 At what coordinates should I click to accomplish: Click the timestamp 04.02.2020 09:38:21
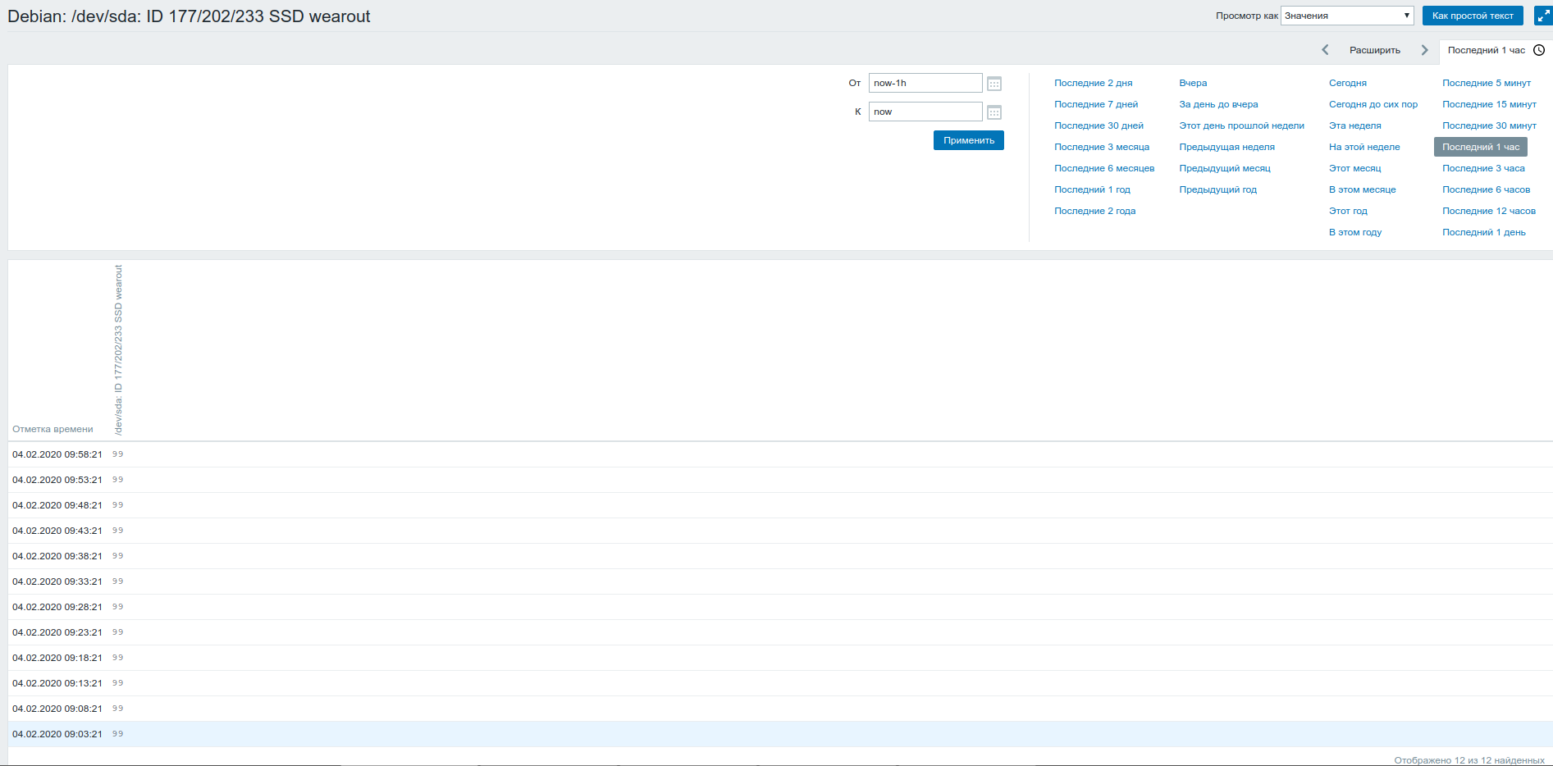point(57,556)
